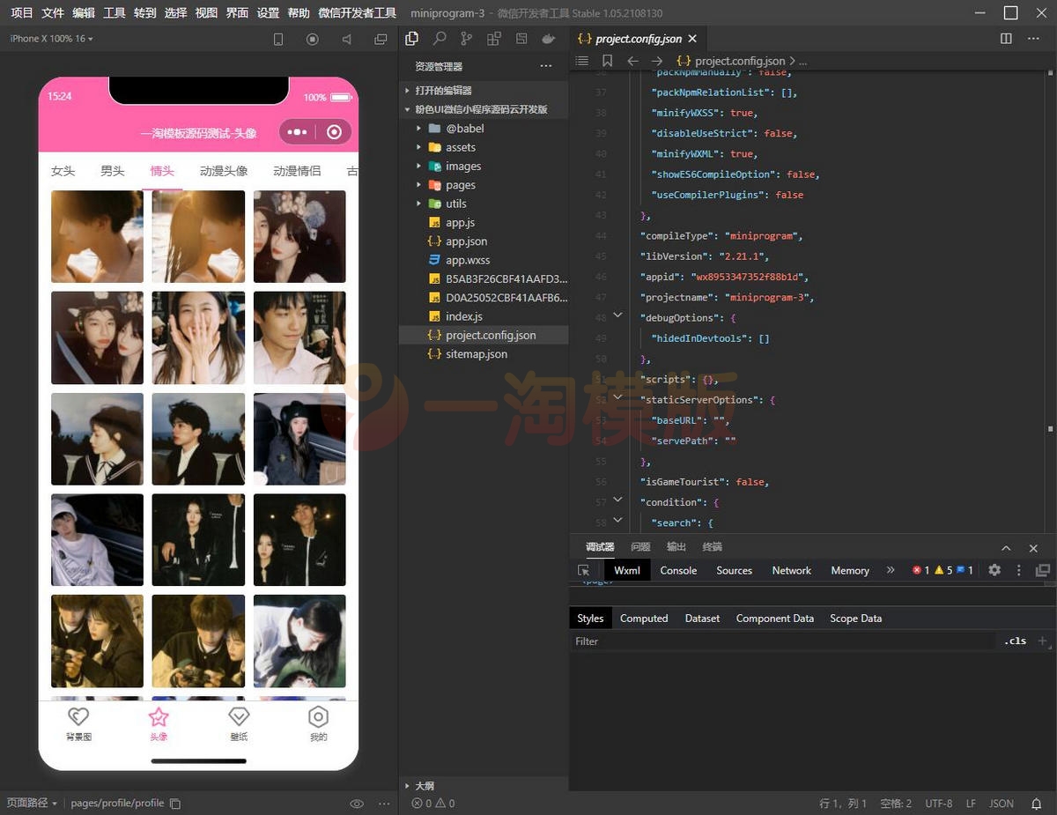Tap the 壁纸 diamond icon in phone tabbar
This screenshot has height=815, width=1057.
click(239, 717)
